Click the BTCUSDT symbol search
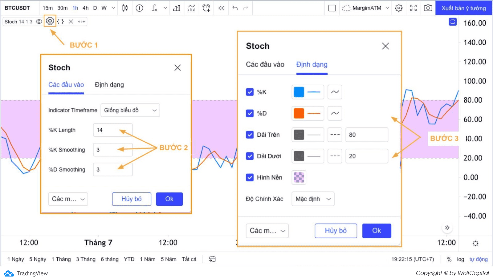This screenshot has height=279, width=493. pyautogui.click(x=17, y=8)
